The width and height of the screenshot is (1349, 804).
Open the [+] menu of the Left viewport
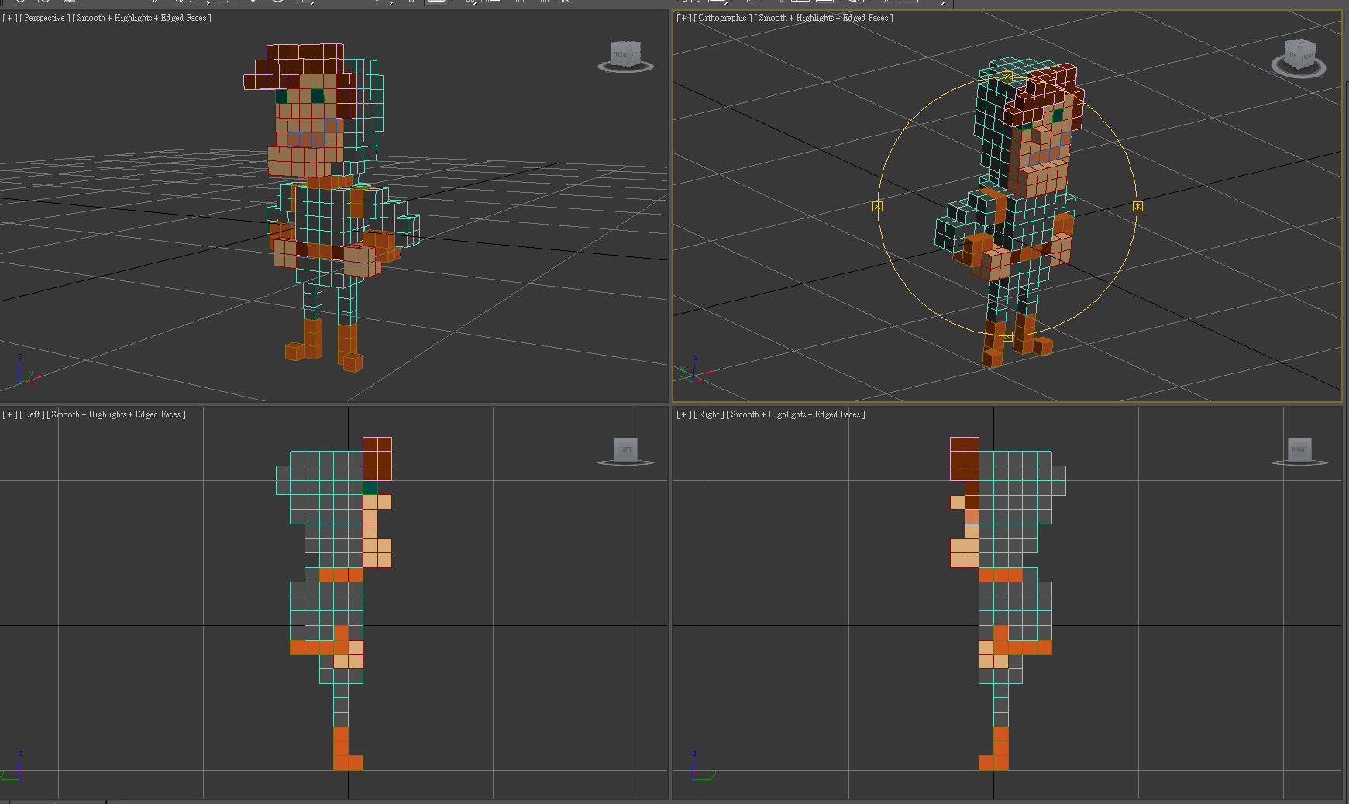coord(9,414)
